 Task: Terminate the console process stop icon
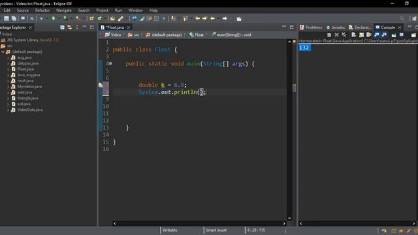coord(329,35)
